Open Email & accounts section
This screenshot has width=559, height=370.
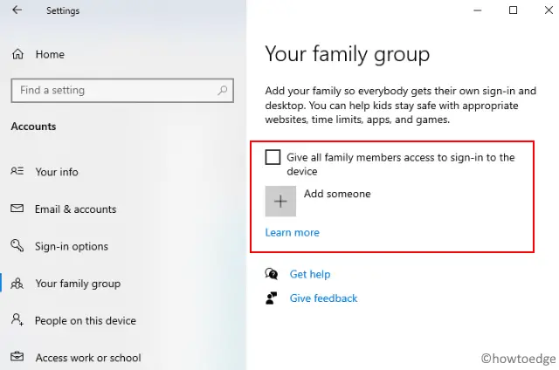click(x=76, y=209)
